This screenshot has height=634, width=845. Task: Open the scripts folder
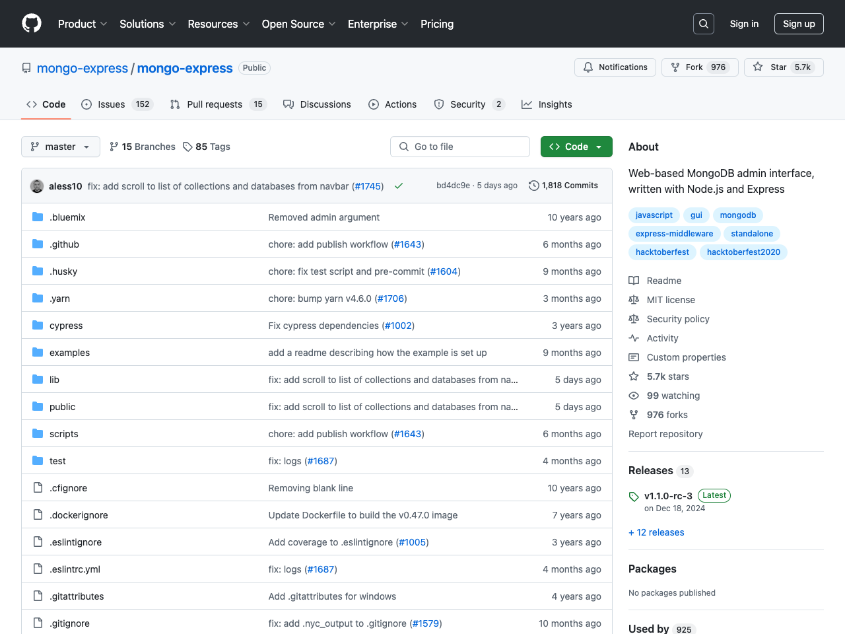(64, 434)
